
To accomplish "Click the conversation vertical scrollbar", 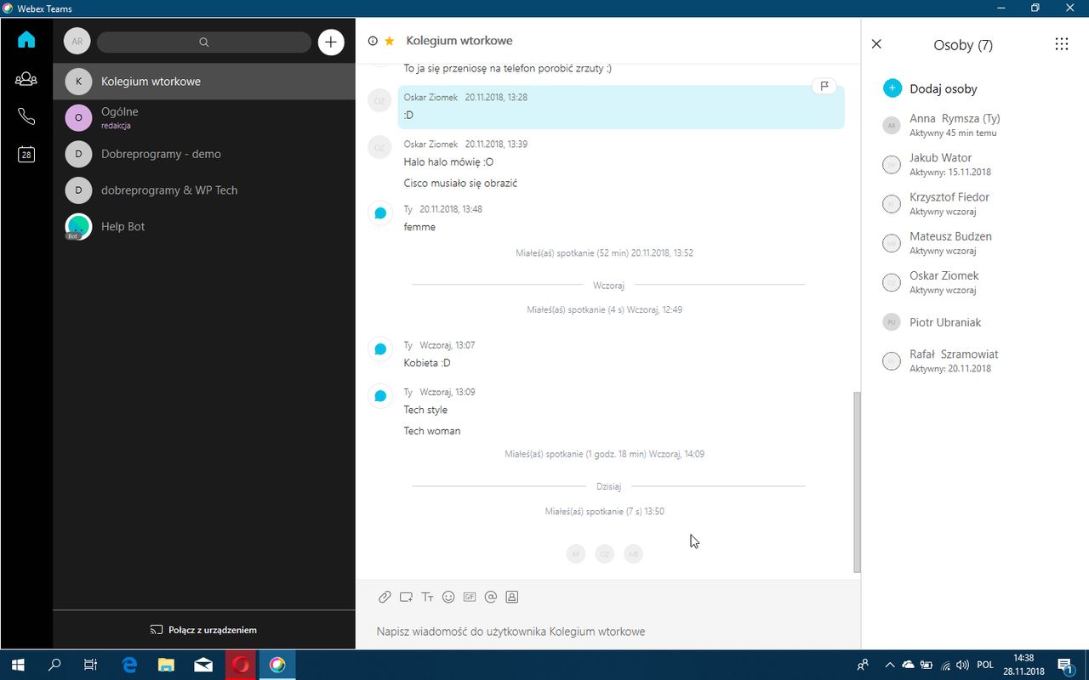I will click(857, 482).
